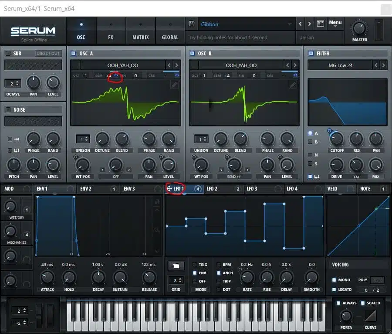392x334 pixels.
Task: Open the OSC B BEND +/- warp menu
Action: [x=234, y=177]
